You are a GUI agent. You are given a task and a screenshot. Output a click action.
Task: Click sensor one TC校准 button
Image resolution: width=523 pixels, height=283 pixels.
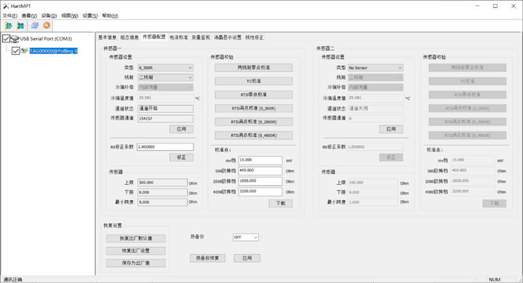coord(254,81)
